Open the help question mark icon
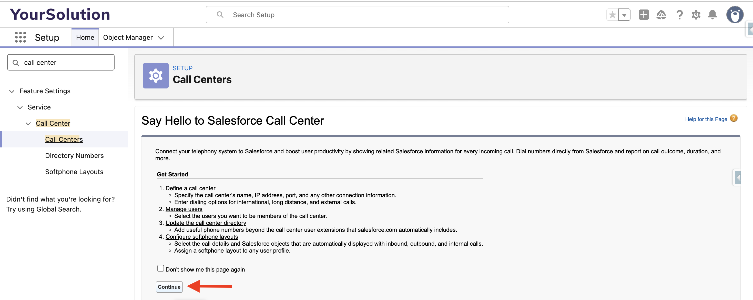 [x=679, y=15]
